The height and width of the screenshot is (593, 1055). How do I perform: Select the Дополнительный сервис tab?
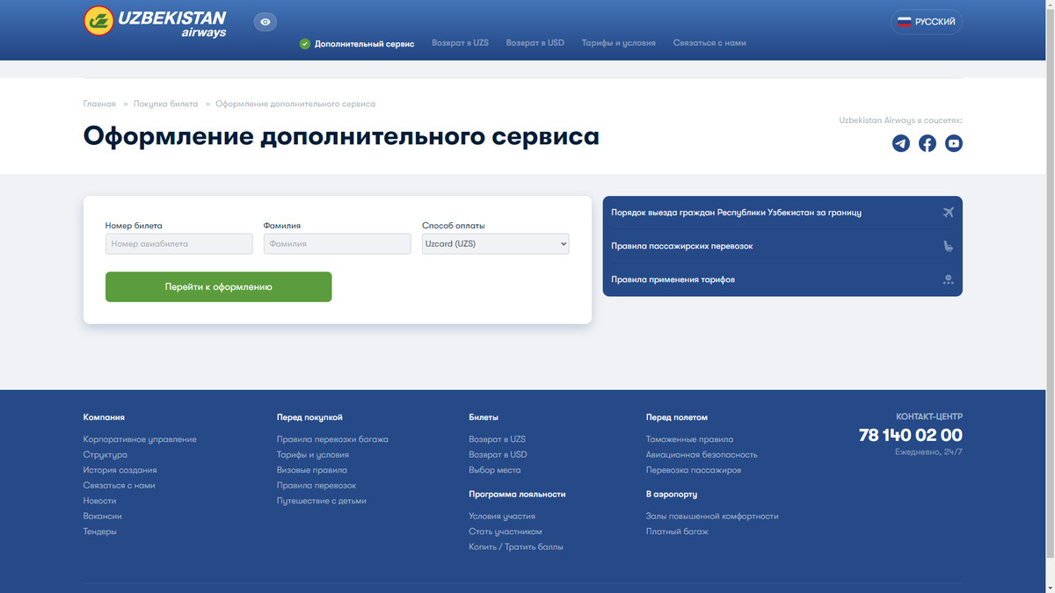tap(357, 43)
